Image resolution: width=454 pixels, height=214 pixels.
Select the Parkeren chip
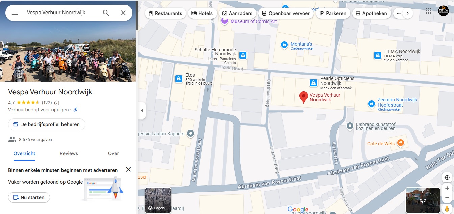pyautogui.click(x=333, y=13)
